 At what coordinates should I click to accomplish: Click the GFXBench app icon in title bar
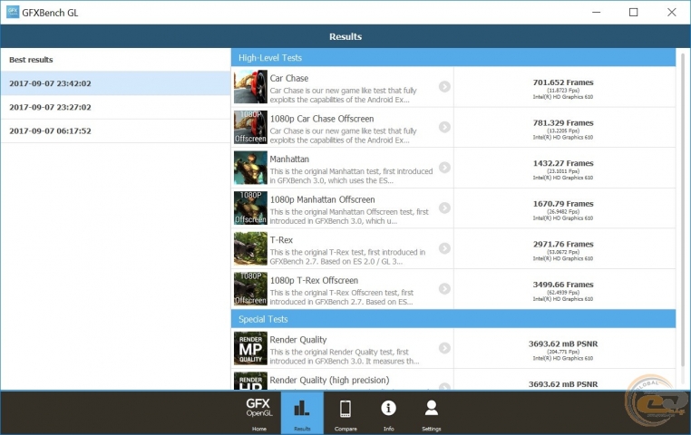click(13, 13)
